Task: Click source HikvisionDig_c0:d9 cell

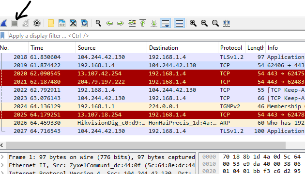Action: pos(111,123)
